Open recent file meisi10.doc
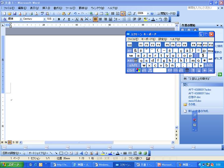The image size is (224, 168). tap(195, 101)
